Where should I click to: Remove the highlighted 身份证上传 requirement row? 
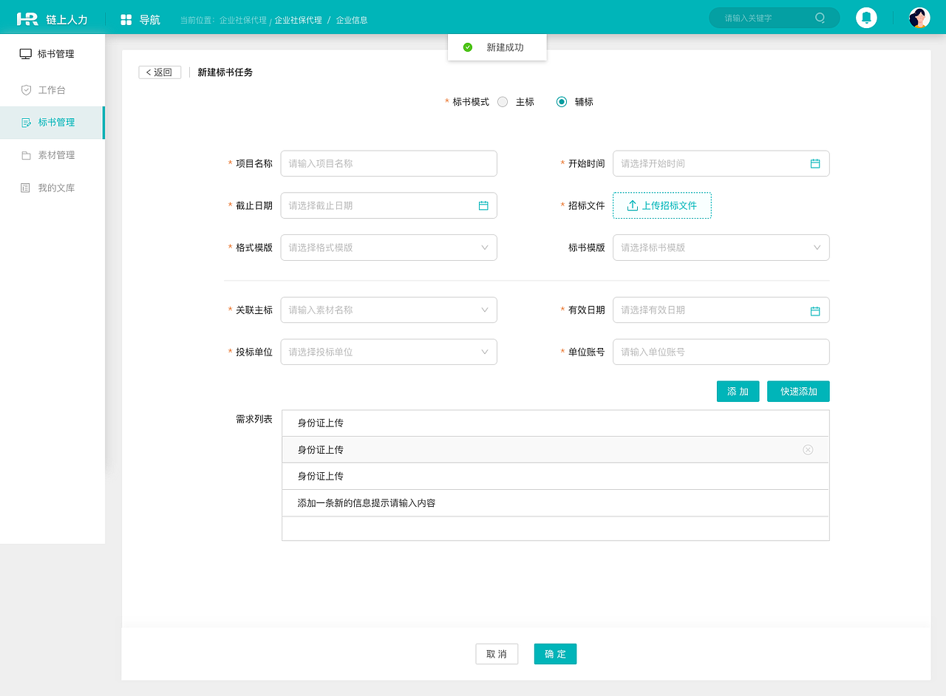[x=808, y=449]
